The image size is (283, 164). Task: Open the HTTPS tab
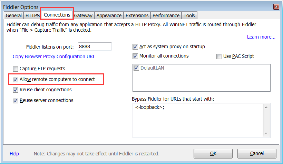32,16
